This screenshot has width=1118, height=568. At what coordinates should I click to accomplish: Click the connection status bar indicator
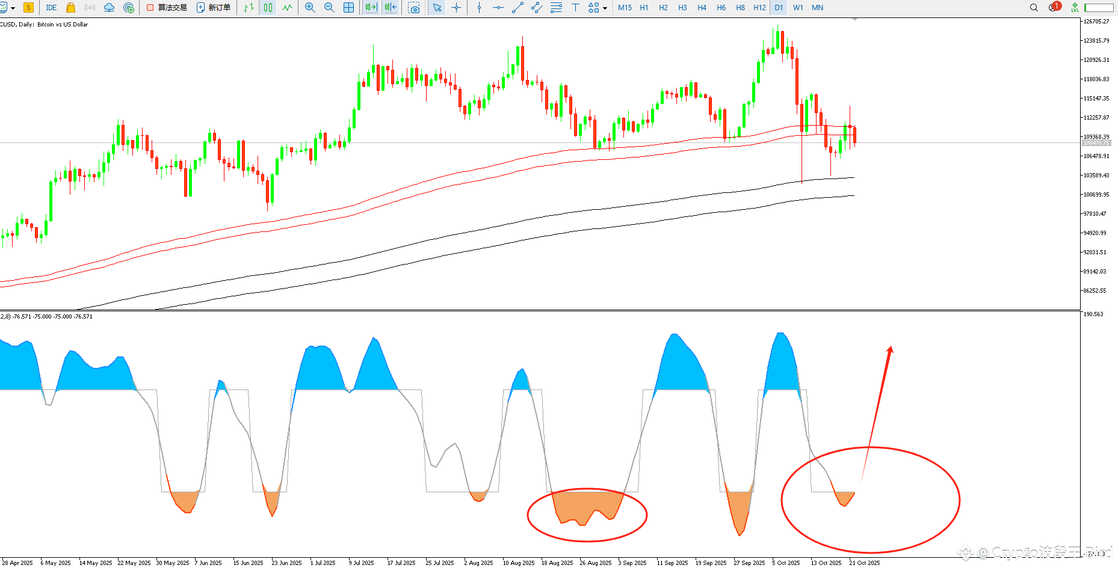tap(1099, 8)
